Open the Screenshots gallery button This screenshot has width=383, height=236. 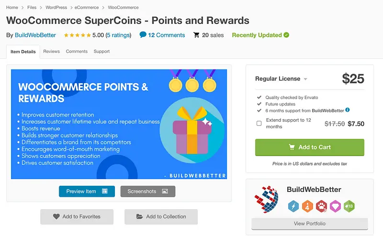147,191
